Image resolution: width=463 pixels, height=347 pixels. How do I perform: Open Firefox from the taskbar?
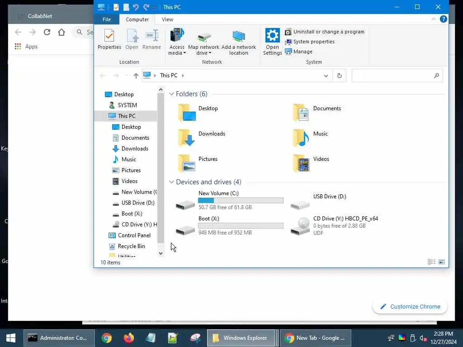pos(129,338)
